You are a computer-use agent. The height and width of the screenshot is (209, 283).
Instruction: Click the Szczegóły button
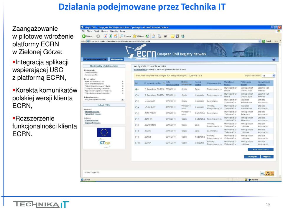[252, 157]
